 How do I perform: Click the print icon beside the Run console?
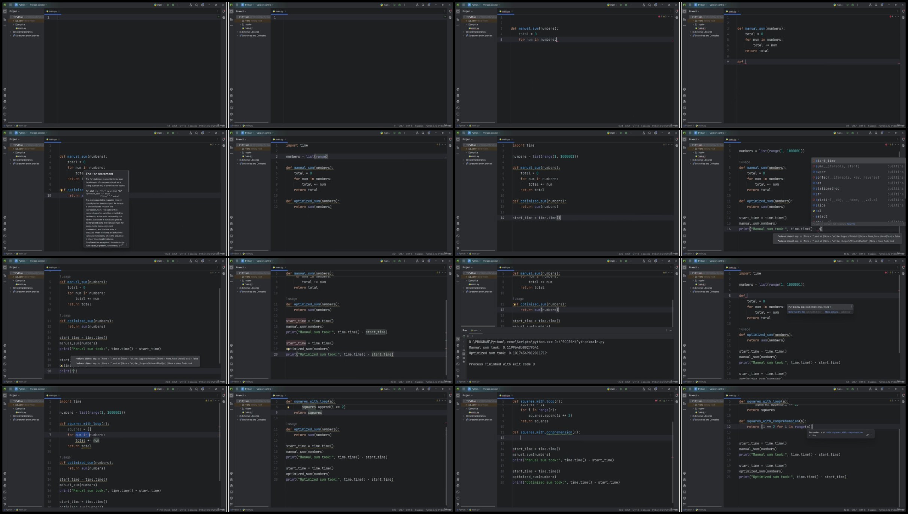tap(464, 358)
